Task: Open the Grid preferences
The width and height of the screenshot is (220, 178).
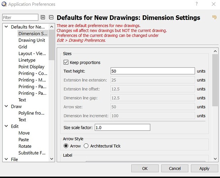Action: click(22, 47)
